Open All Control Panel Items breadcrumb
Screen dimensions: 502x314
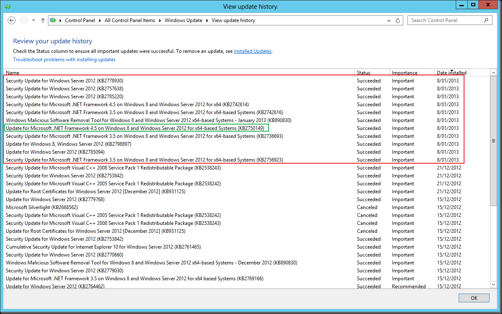[x=130, y=20]
